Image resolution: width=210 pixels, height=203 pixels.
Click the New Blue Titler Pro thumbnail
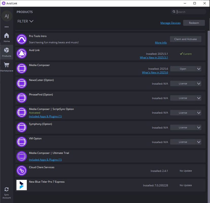click(x=22, y=185)
